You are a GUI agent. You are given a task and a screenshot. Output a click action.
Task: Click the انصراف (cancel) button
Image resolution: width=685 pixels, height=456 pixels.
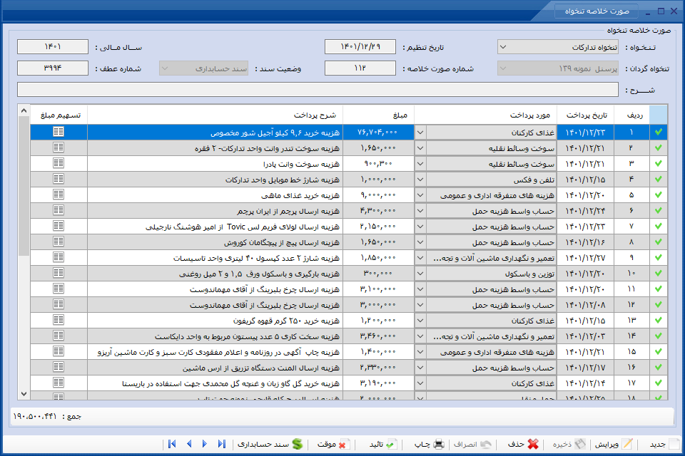472,444
